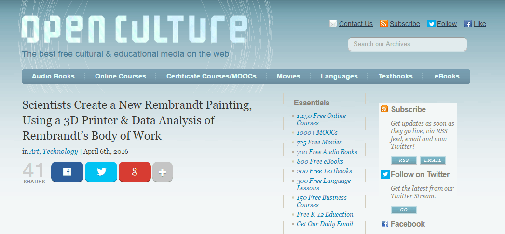Click the Open Culture logo
The image size is (505, 234).
point(135,29)
